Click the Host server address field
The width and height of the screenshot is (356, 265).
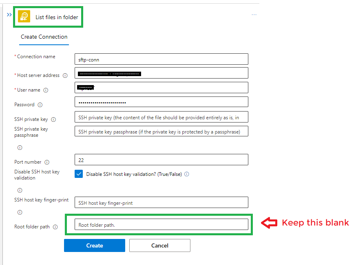pos(161,73)
